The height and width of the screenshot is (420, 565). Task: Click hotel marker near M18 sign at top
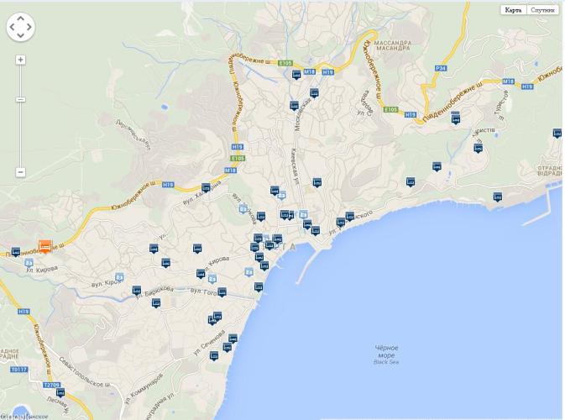tap(296, 74)
